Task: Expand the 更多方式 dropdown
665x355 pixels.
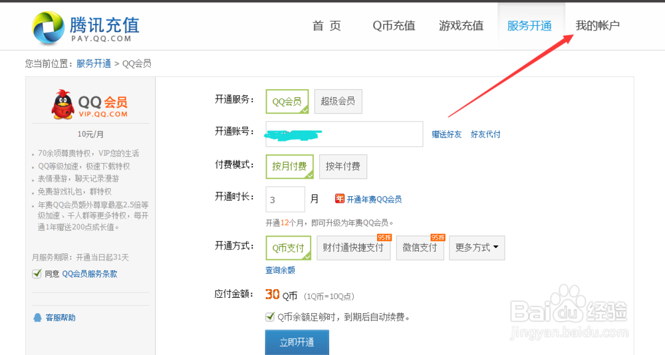Action: pos(477,248)
